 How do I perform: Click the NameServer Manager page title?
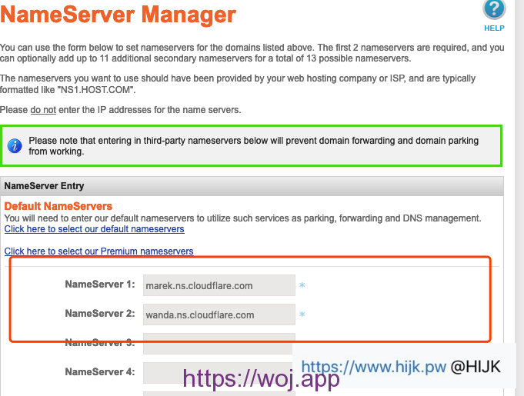(x=118, y=15)
